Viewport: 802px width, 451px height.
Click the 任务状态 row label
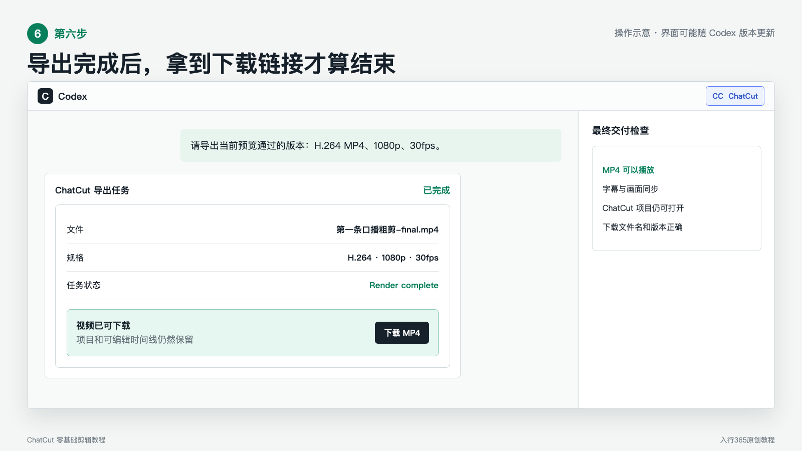84,285
